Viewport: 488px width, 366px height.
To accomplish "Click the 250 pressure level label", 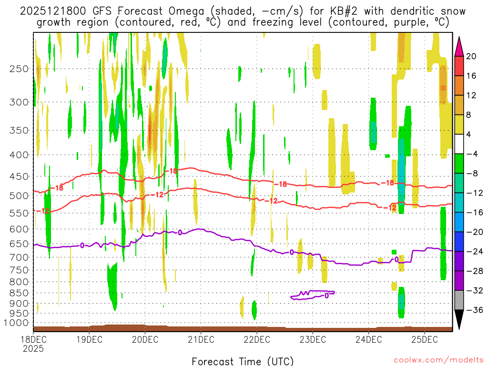I will (x=19, y=69).
